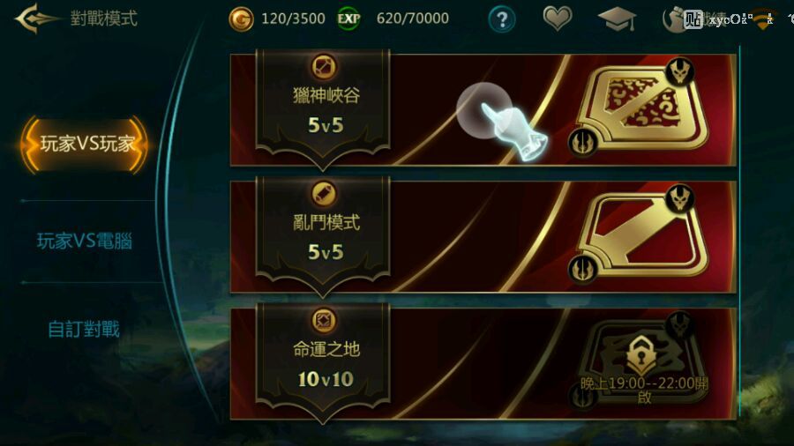Tap the green EXP icon
The width and height of the screenshot is (794, 446).
[x=348, y=19]
